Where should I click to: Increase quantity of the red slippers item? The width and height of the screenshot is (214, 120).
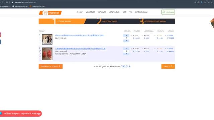pyautogui.click(x=126, y=49)
